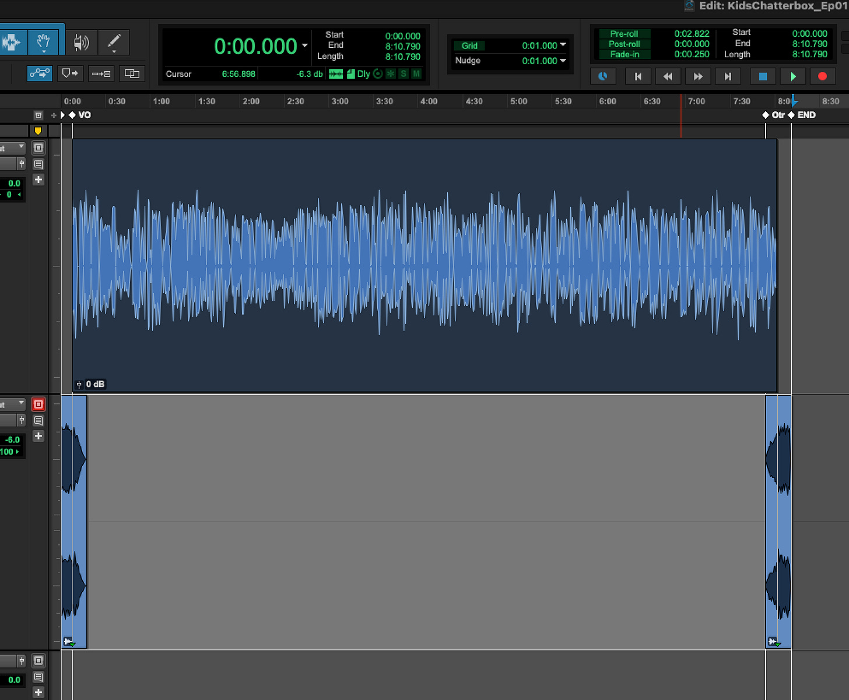Click the blue playback end marker arrow
The width and height of the screenshot is (849, 700).
[x=794, y=100]
